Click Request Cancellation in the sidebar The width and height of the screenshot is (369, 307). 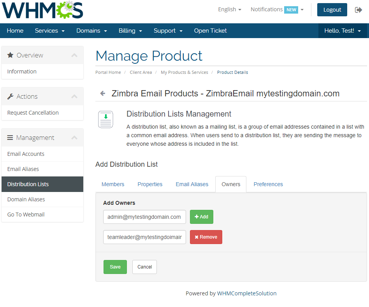[x=42, y=113]
